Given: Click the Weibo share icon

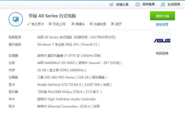Looking at the screenshot, I should point(112,4).
